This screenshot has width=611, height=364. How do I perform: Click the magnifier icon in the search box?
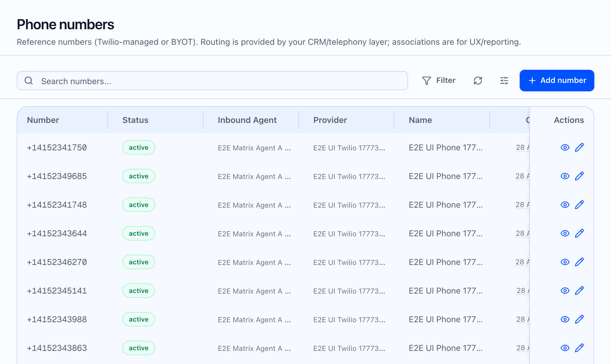pos(29,81)
